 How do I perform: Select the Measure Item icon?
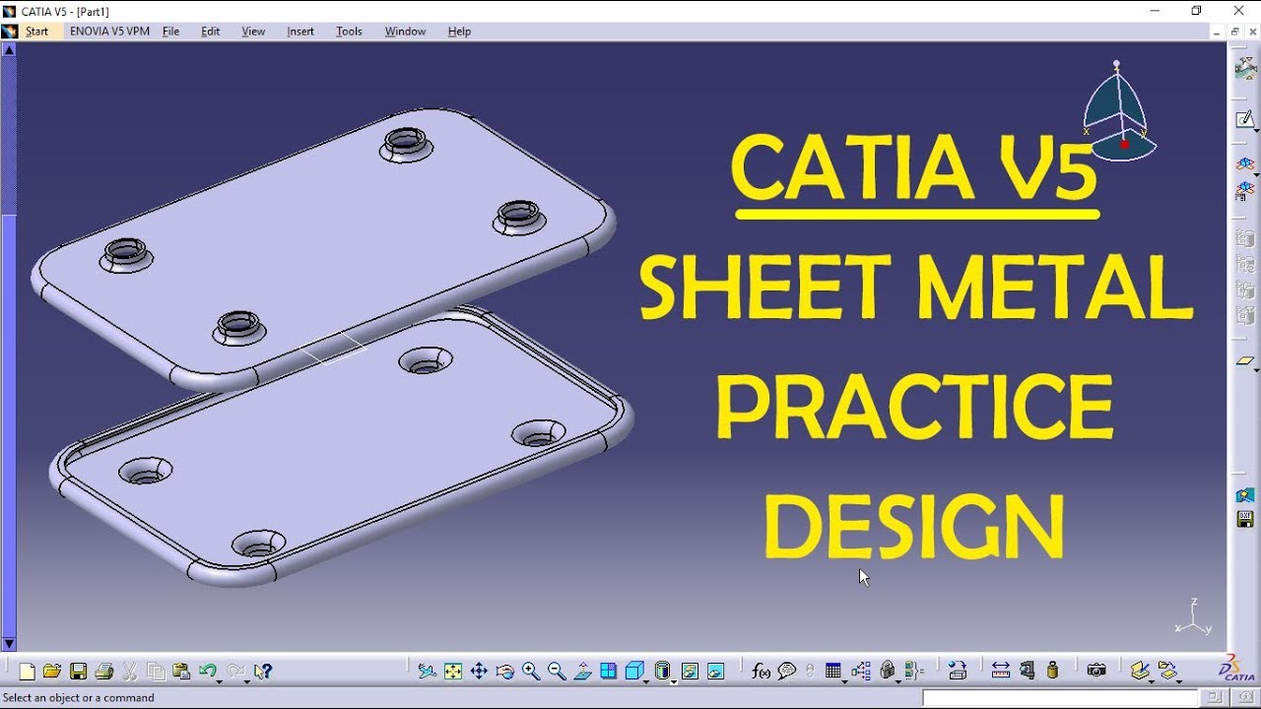point(1028,672)
